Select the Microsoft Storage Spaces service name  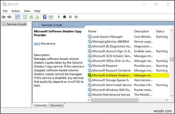pos(111,80)
